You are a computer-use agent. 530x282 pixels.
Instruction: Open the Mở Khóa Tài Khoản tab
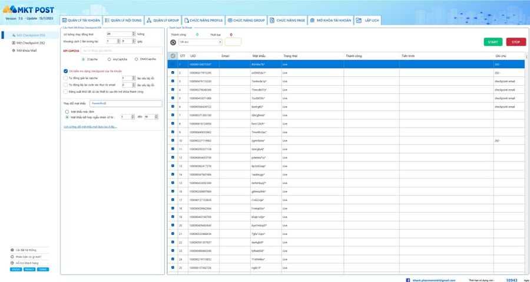(x=330, y=20)
